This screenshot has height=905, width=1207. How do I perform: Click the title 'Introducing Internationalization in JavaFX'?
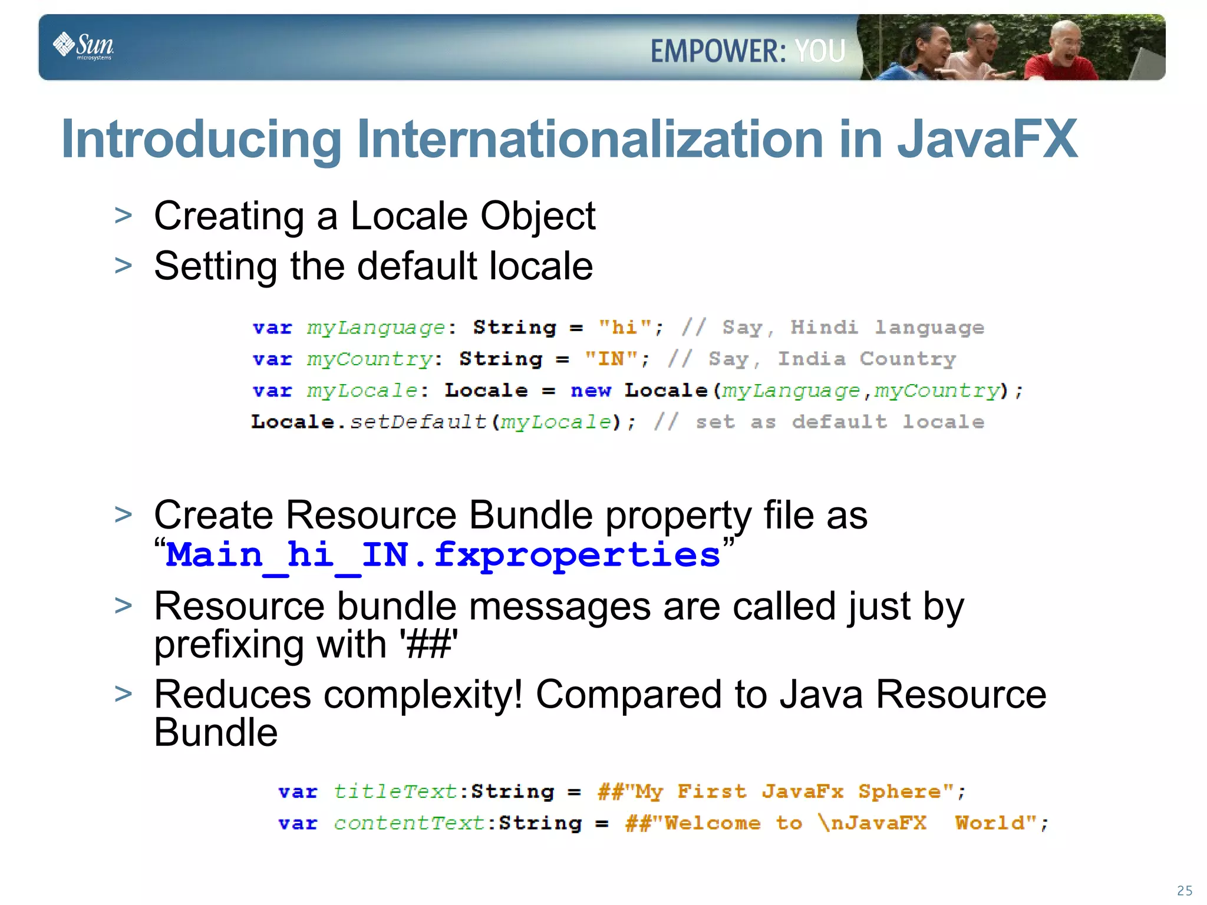[569, 139]
